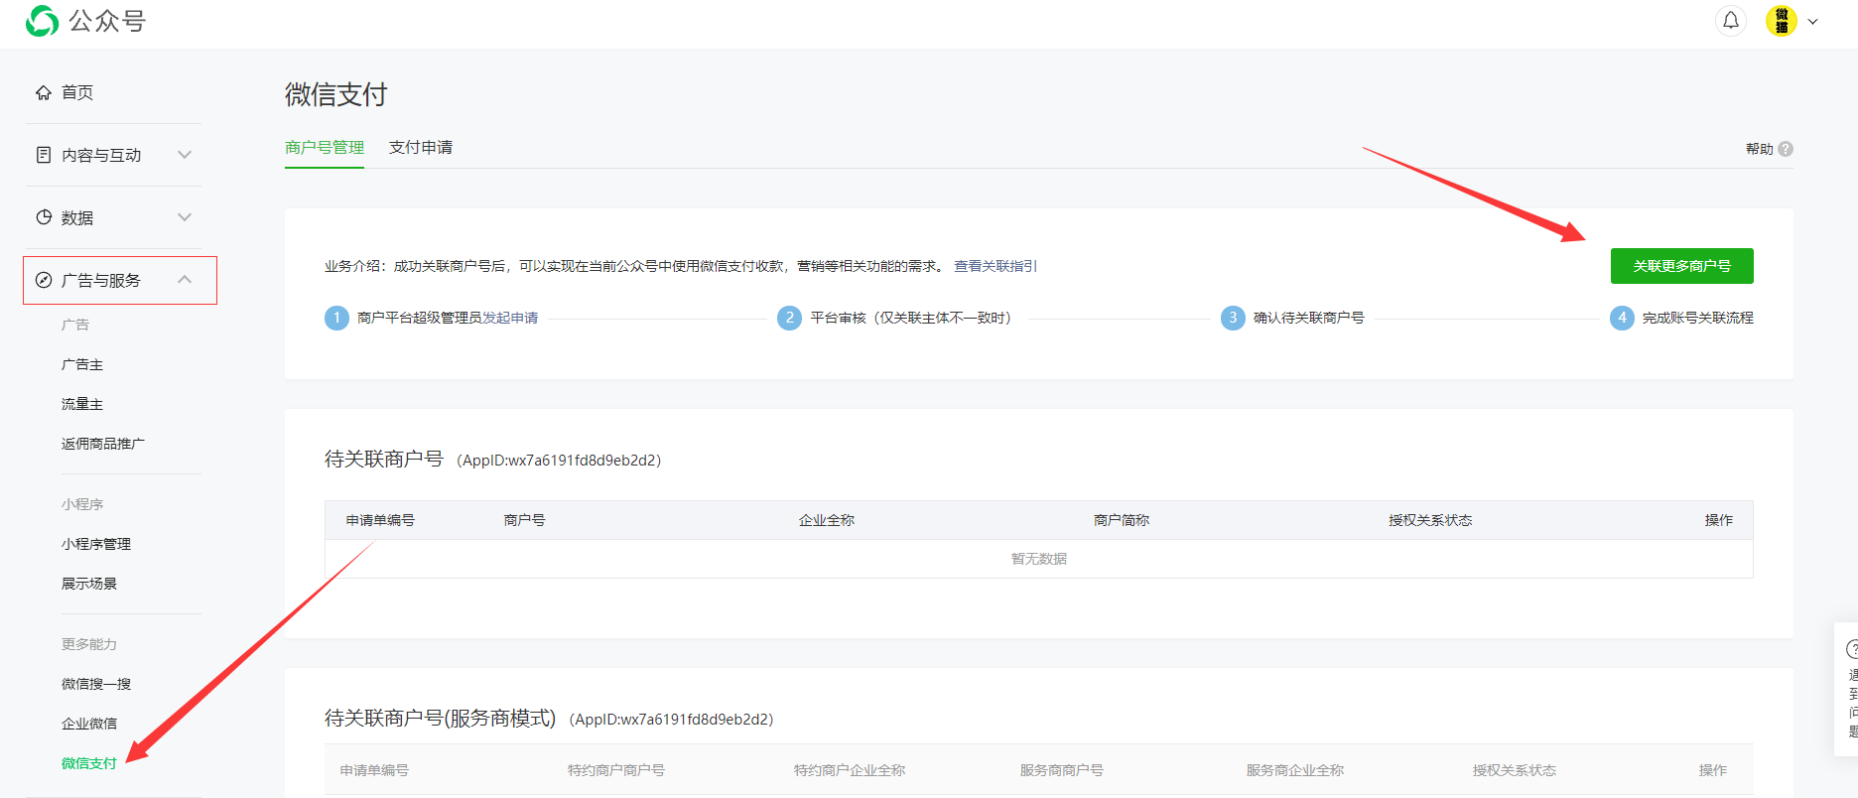Open 流量主 in sidebar
This screenshot has width=1858, height=798.
coord(82,404)
